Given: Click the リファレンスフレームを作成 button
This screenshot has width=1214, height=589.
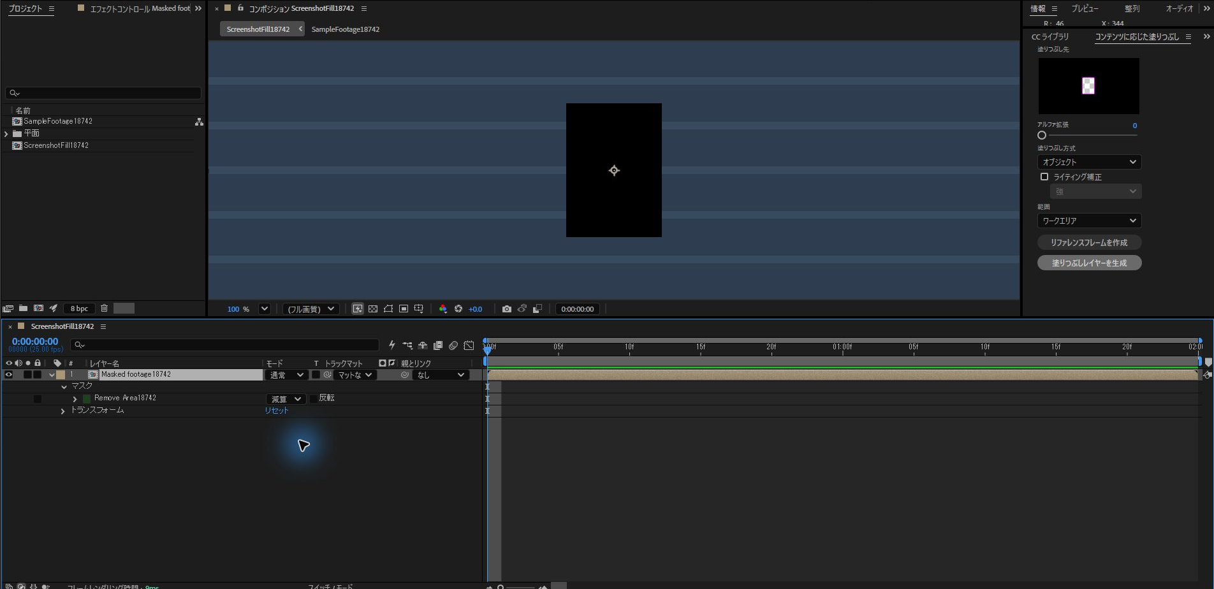Looking at the screenshot, I should pos(1089,242).
